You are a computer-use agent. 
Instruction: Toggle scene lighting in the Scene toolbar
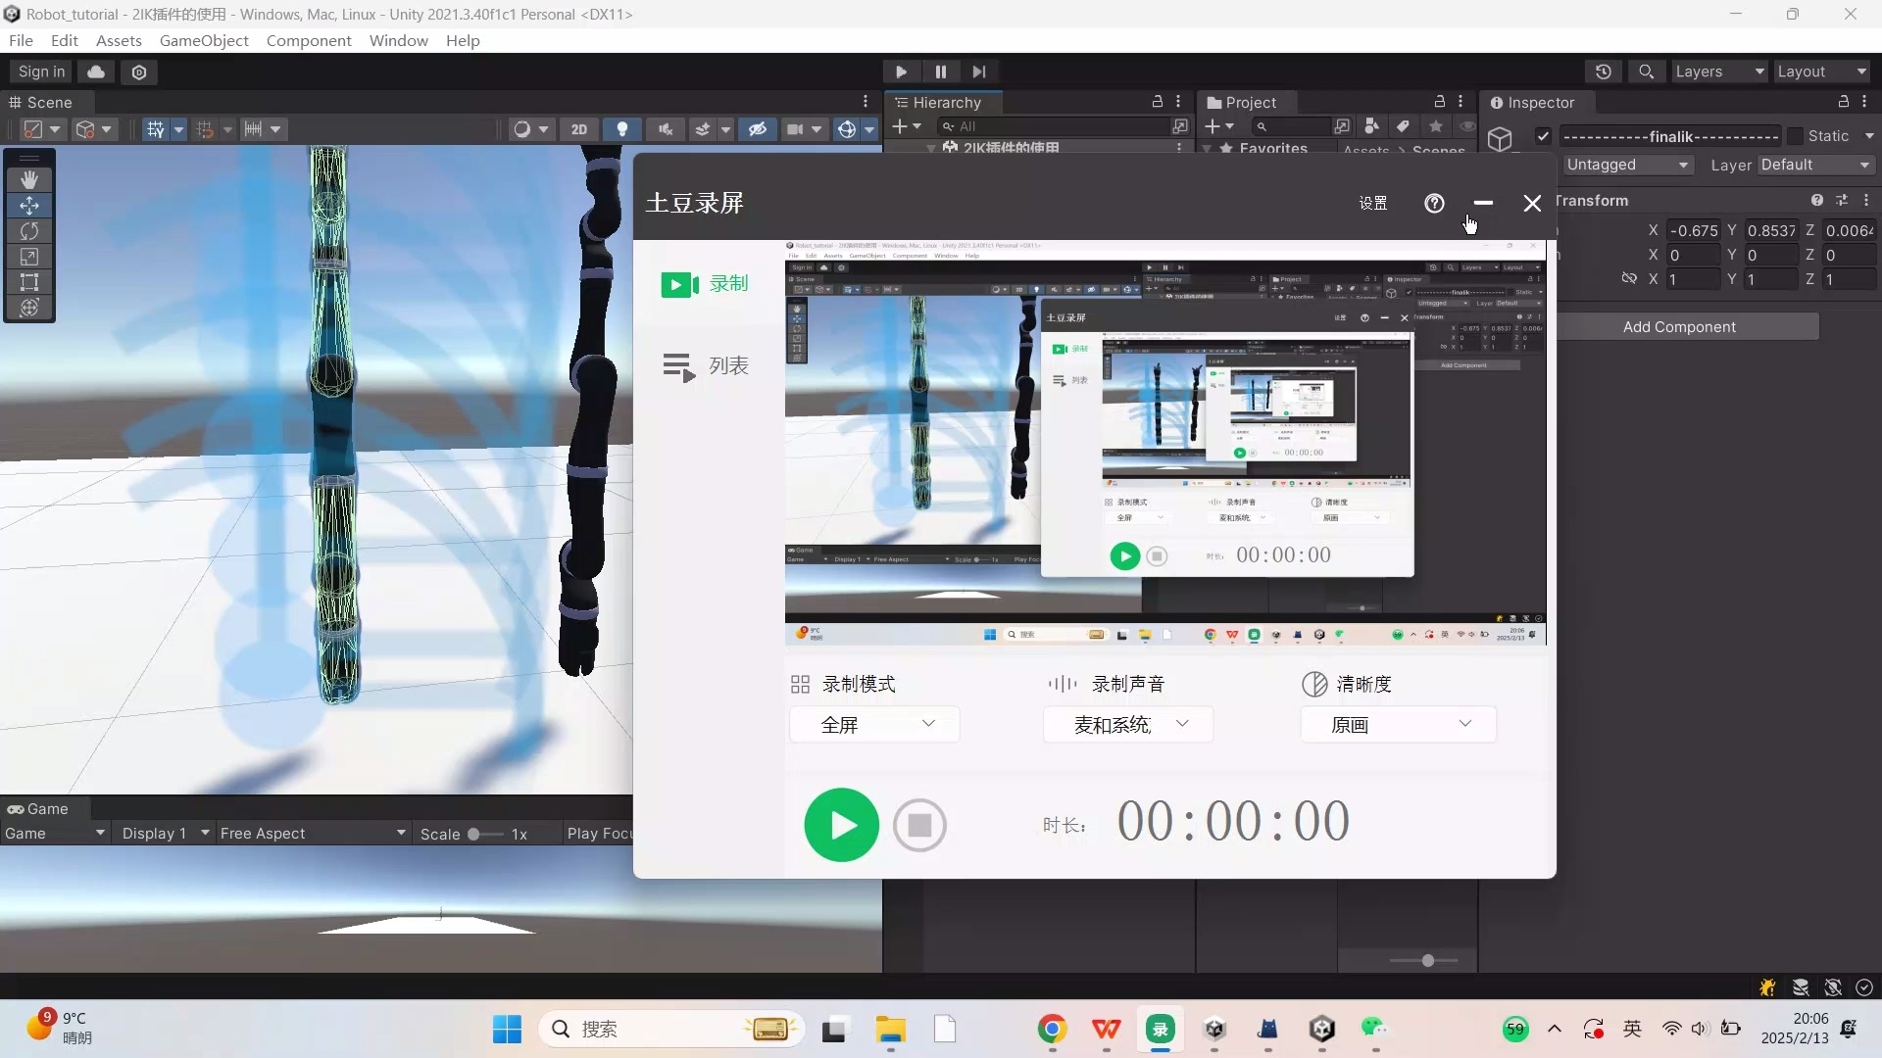coord(622,128)
